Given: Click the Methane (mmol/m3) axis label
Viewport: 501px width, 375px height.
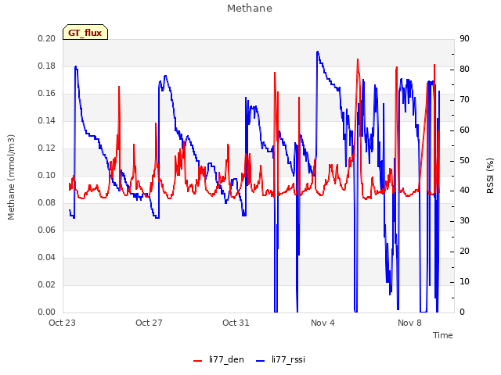Looking at the screenshot, I should (x=11, y=177).
